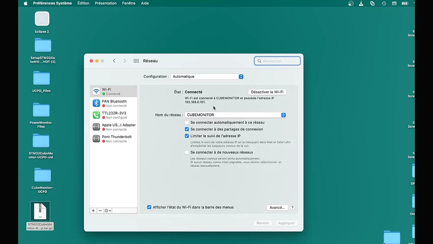The height and width of the screenshot is (244, 433).
Task: Enable Se connecter automatiquement à ce réseau
Action: pos(187,122)
